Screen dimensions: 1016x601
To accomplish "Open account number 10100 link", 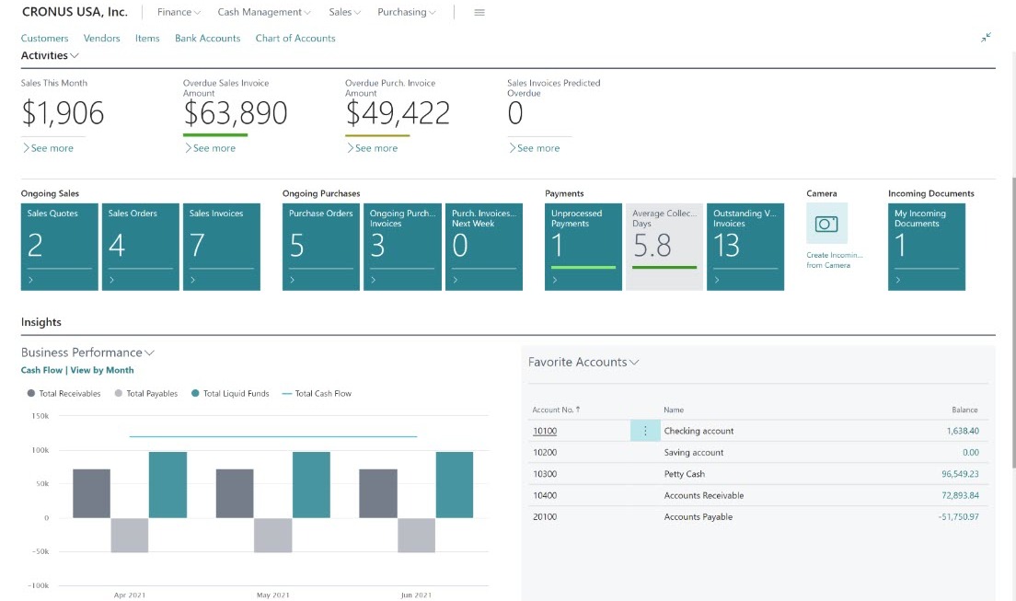I will [545, 431].
